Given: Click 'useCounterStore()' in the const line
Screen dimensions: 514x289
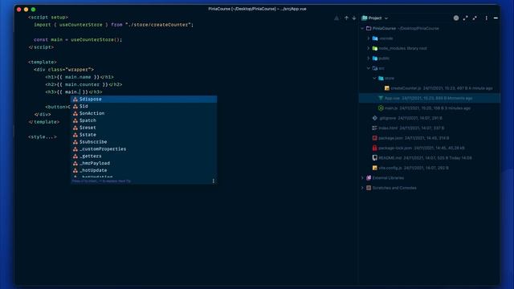Looking at the screenshot, I should [95, 39].
